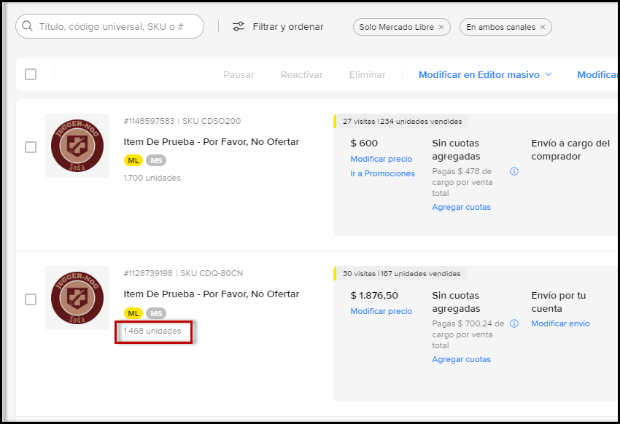Select the En ambos canales chip label

point(500,27)
